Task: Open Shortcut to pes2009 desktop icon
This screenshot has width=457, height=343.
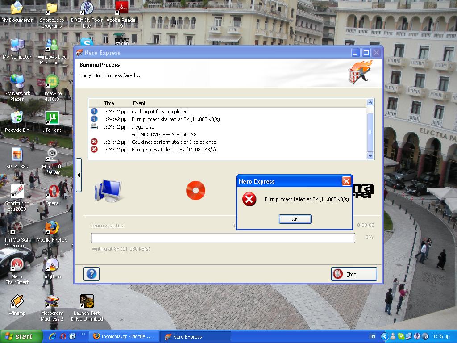Action: 17,198
